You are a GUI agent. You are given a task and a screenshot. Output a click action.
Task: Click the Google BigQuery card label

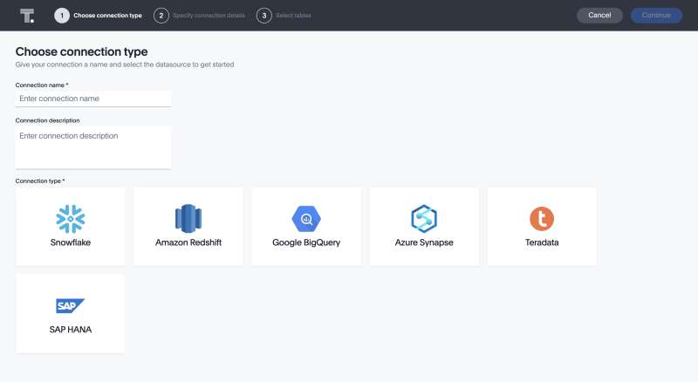306,242
